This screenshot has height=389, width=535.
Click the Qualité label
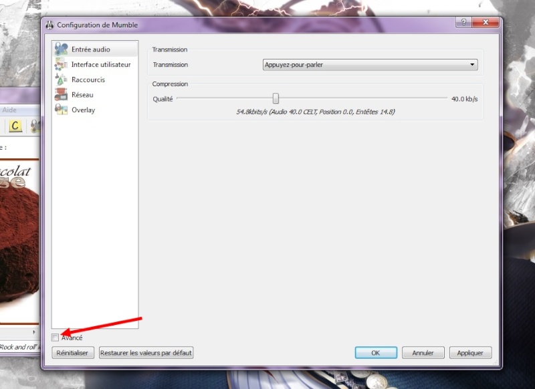point(163,99)
